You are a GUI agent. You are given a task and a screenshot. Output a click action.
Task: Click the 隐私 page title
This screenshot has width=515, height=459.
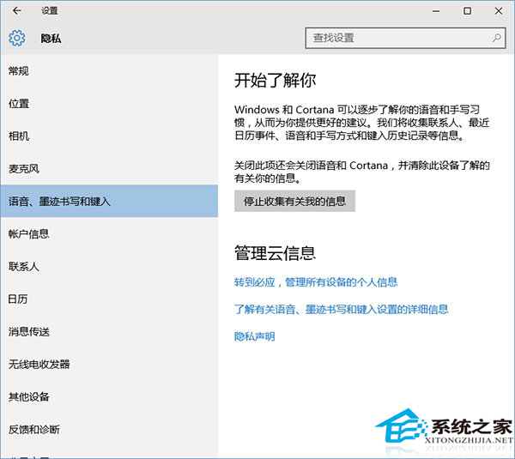(x=51, y=39)
